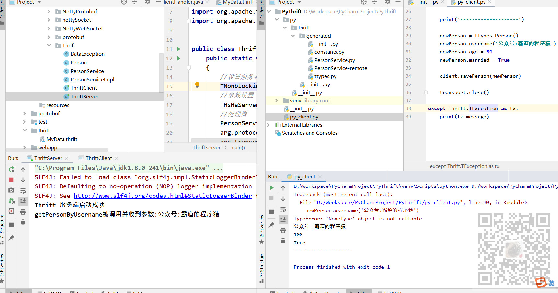Click the exit icon in the IntelliJ run toolbar
This screenshot has width=558, height=293.
11,211
